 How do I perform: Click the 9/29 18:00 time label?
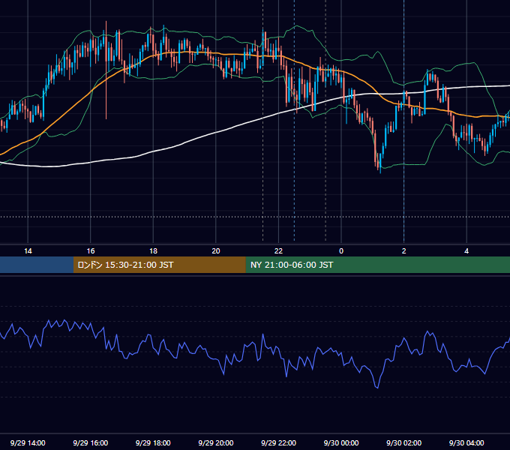click(153, 442)
